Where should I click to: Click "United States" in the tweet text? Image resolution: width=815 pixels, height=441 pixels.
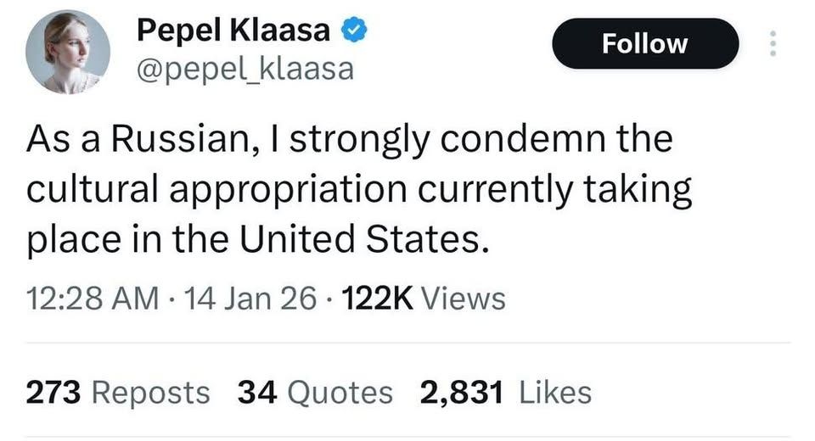363,242
